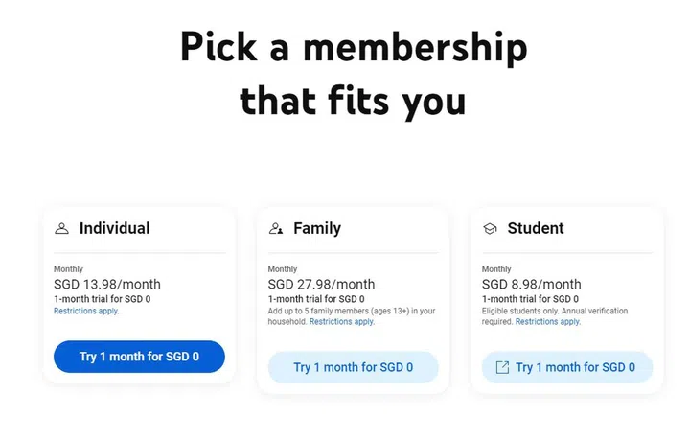Click the Individual plan person icon

coord(62,229)
